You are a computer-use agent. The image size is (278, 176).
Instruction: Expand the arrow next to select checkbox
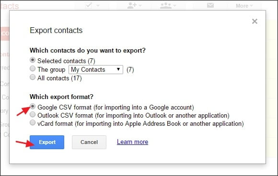coord(98,6)
